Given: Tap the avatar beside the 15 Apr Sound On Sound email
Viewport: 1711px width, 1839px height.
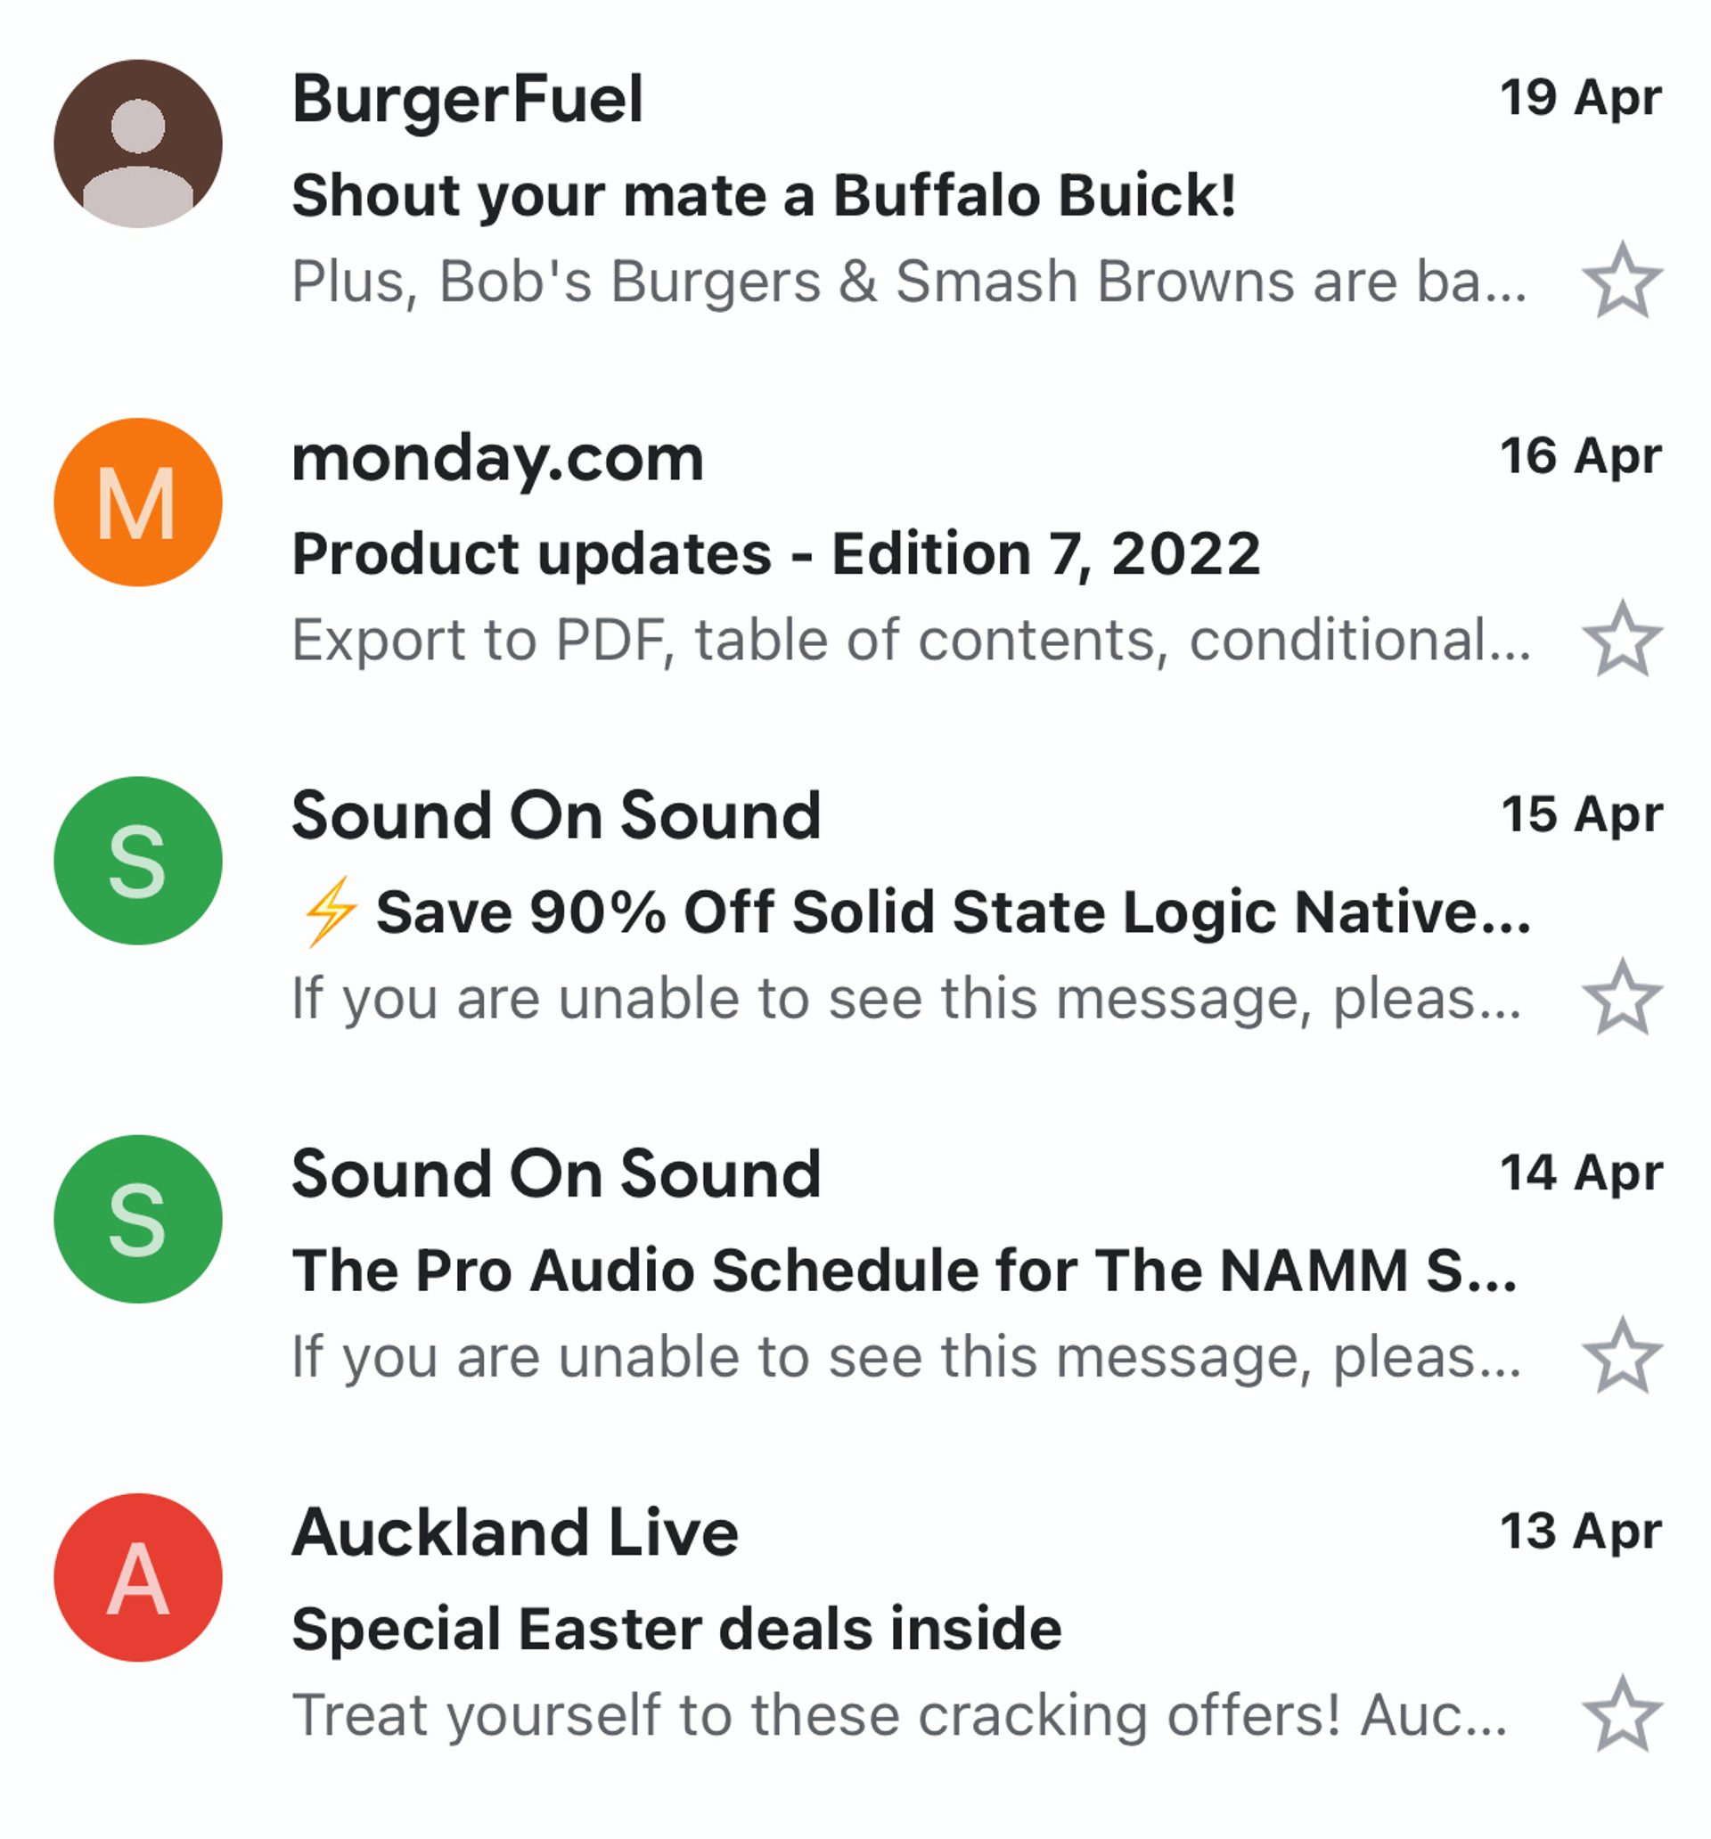Looking at the screenshot, I should [138, 861].
